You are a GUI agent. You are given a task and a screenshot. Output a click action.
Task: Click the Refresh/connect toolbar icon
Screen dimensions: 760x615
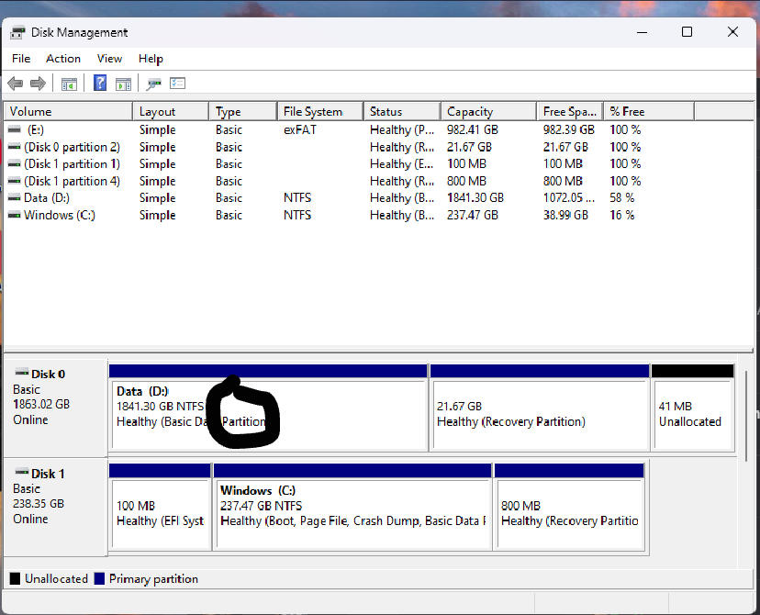pyautogui.click(x=154, y=84)
